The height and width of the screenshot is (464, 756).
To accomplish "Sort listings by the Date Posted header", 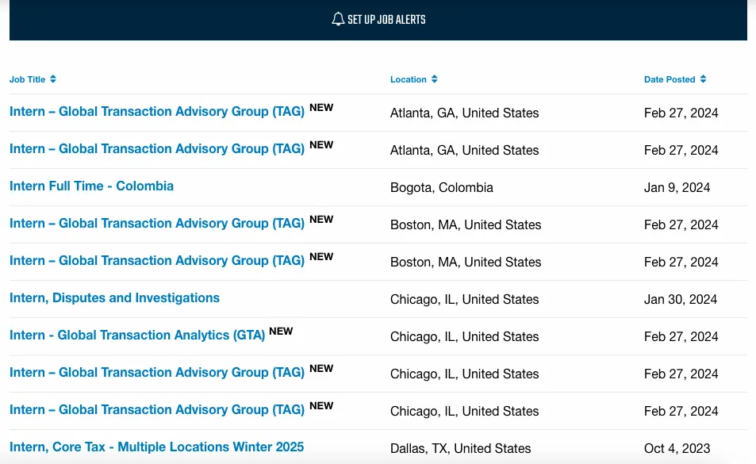I will [x=670, y=79].
